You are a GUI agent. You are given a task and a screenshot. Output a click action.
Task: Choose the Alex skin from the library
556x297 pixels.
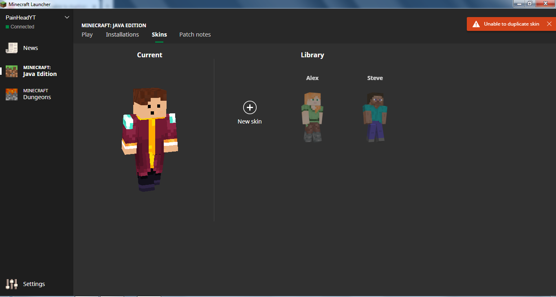coord(312,117)
